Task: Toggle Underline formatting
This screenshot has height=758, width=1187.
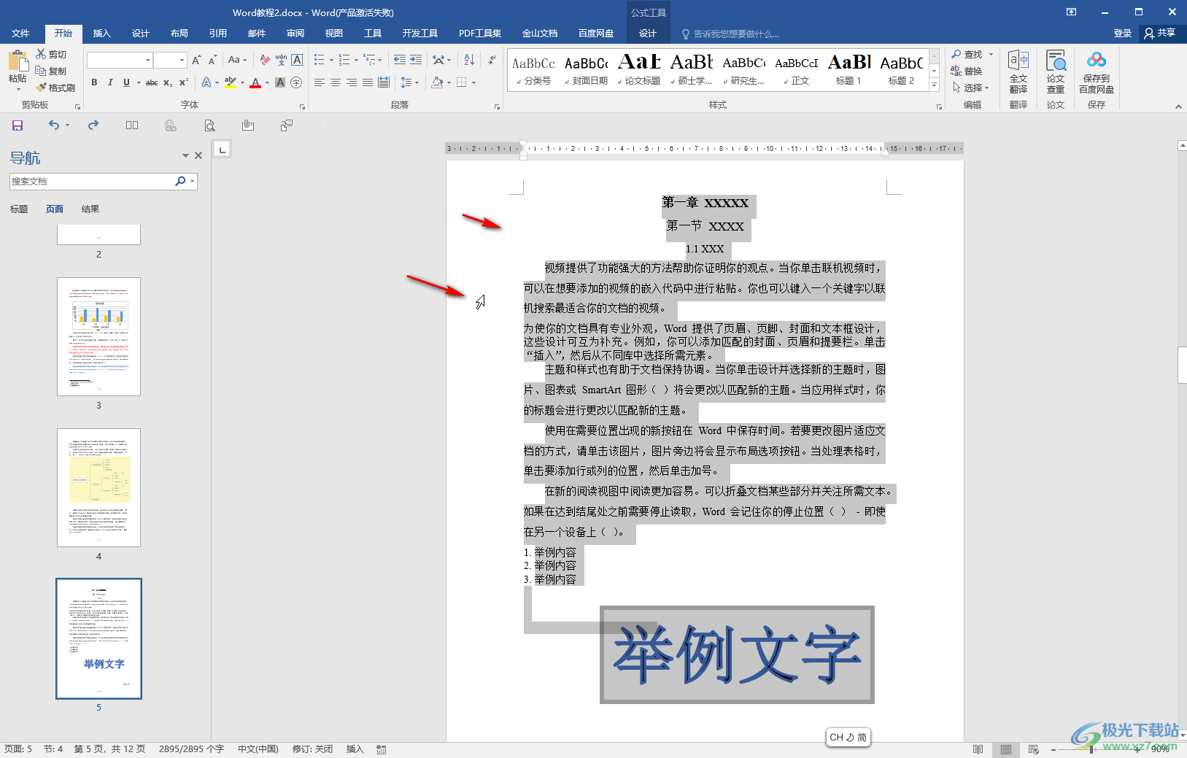Action: (x=126, y=82)
